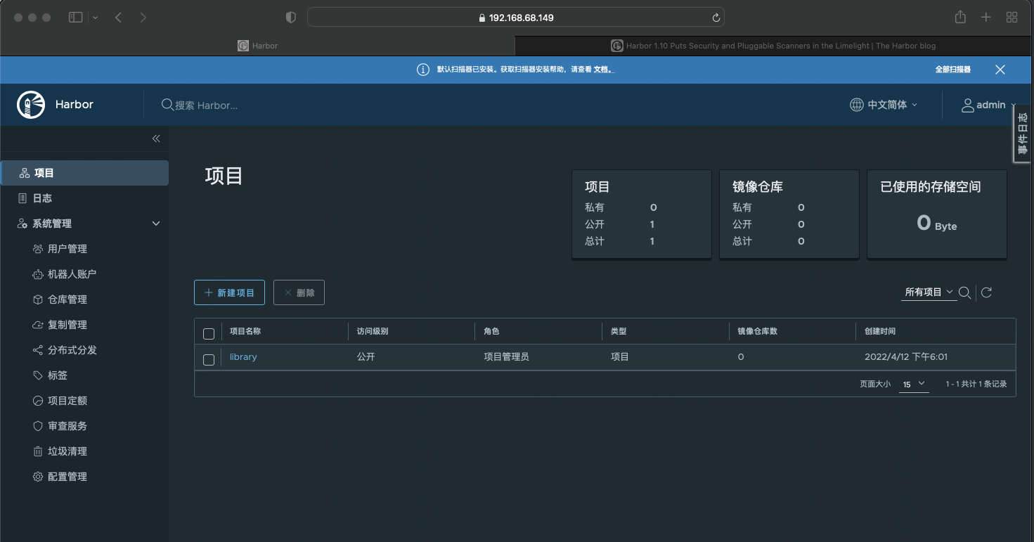Click 1 - 1 共计 1 条记录 text
The width and height of the screenshot is (1034, 542).
976,385
